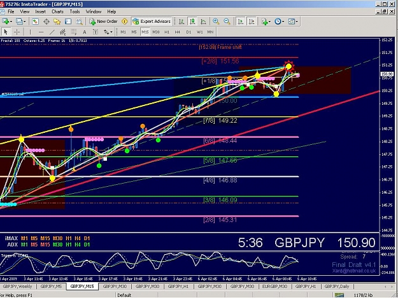Toggle the Expert Advisors button
The width and height of the screenshot is (398, 298).
click(152, 22)
